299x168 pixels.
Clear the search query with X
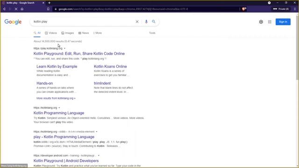(137, 22)
